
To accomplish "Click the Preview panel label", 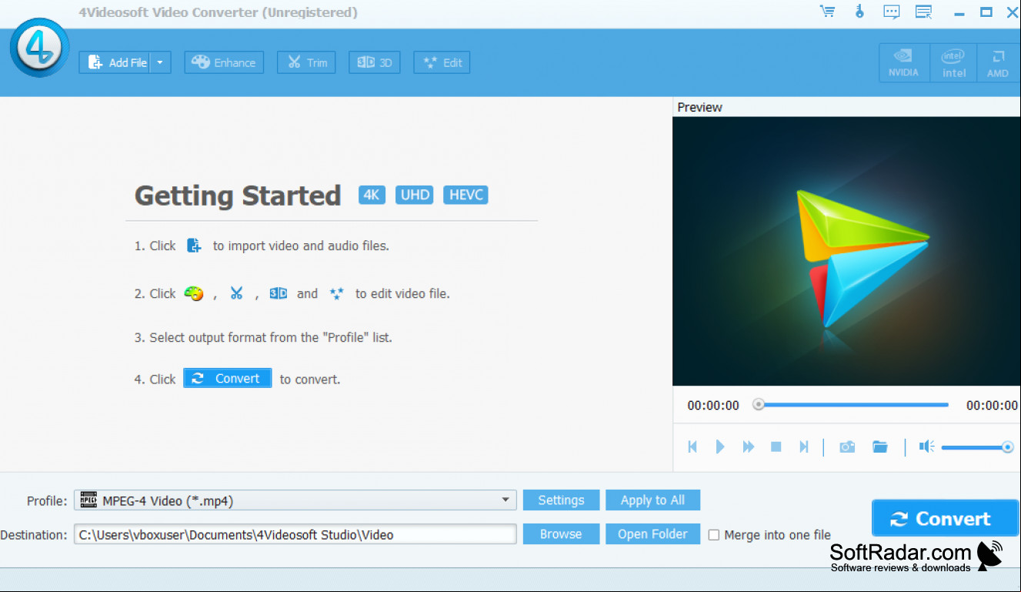I will click(699, 107).
